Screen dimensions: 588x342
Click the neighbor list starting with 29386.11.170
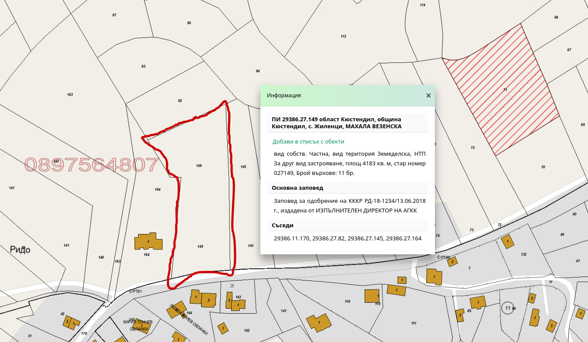coord(347,239)
